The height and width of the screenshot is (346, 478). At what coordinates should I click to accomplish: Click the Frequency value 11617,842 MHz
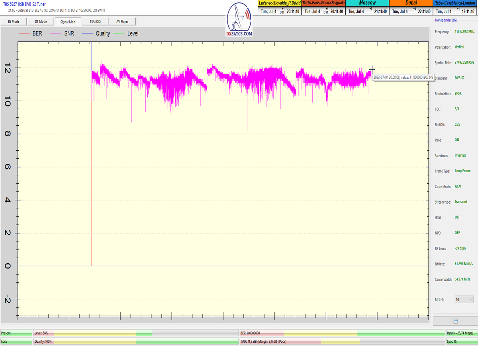click(465, 31)
